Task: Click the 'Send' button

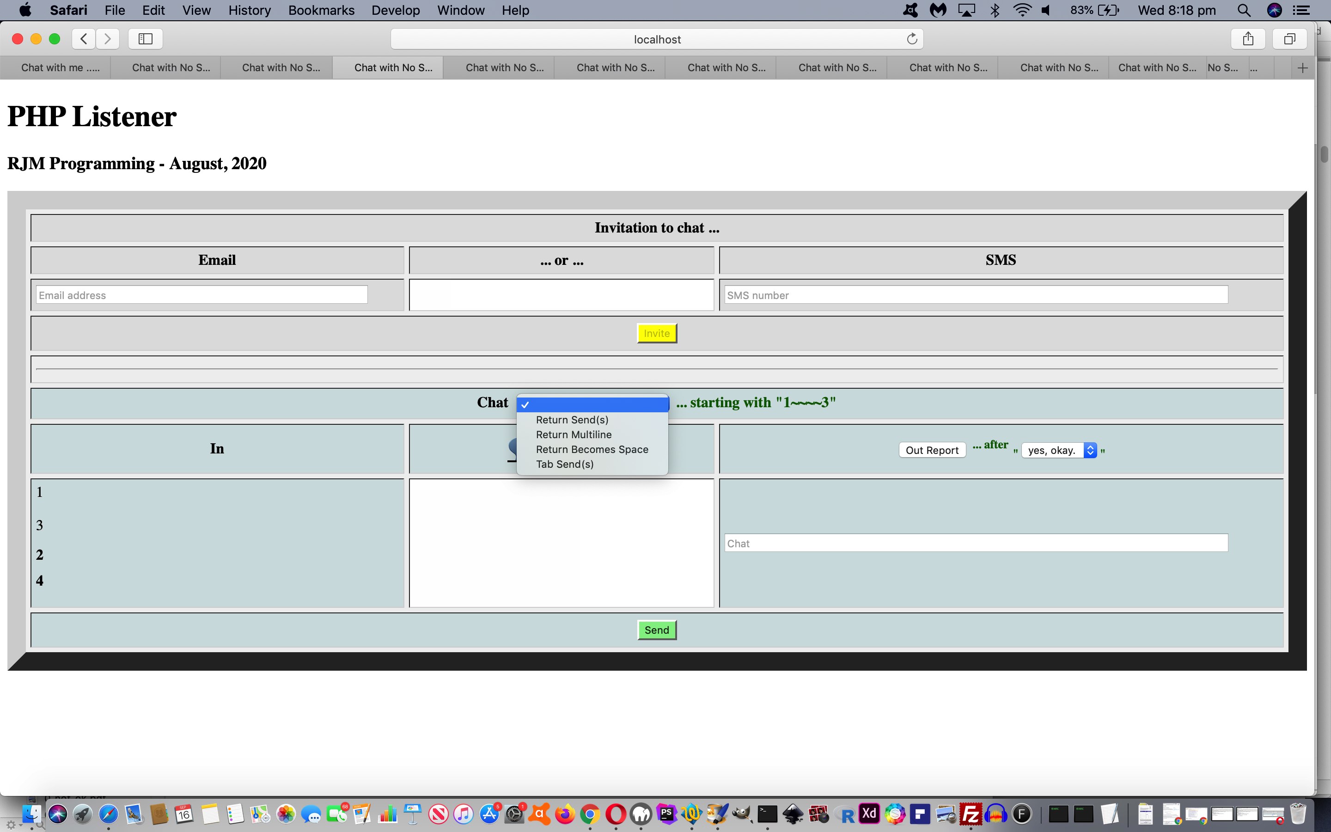Action: click(x=656, y=630)
